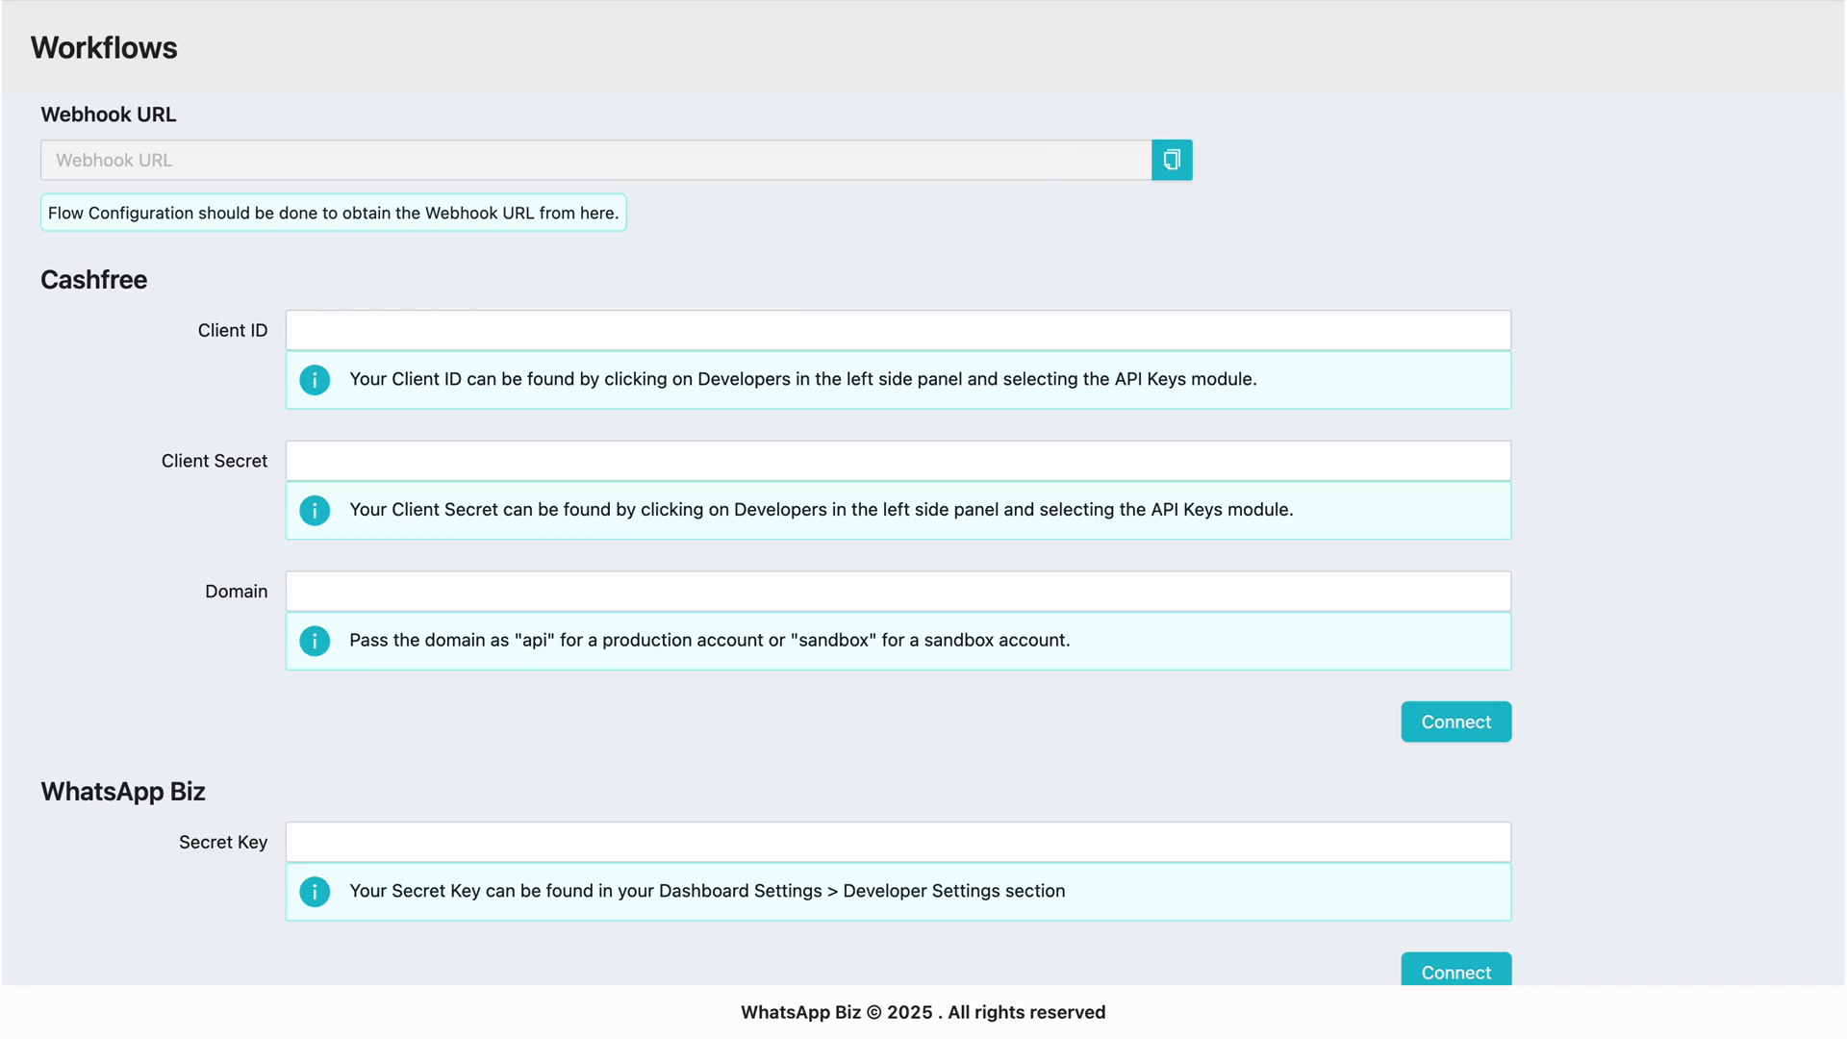Focus the Webhook URL input field
The height and width of the screenshot is (1039, 1847).
click(x=596, y=160)
